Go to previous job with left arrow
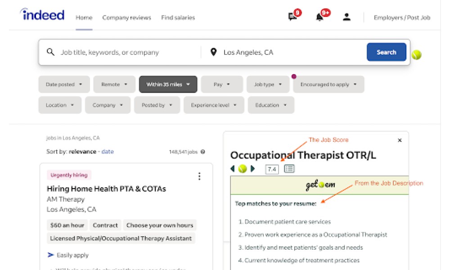Screen dimensions: 450x270 pos(233,169)
